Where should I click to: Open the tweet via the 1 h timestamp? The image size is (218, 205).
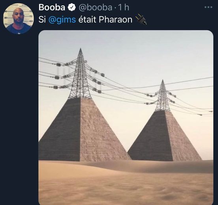tap(124, 7)
